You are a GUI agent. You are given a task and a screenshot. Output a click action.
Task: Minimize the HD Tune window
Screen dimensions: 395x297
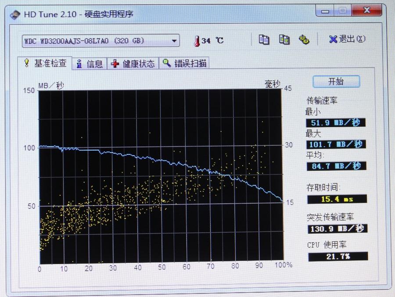[x=325, y=11]
